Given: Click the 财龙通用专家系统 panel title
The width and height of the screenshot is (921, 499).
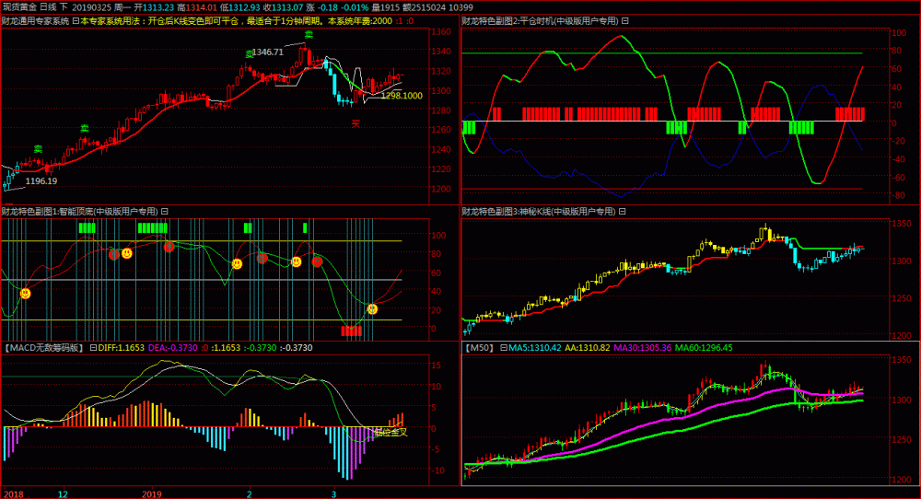Looking at the screenshot, I should point(35,21).
